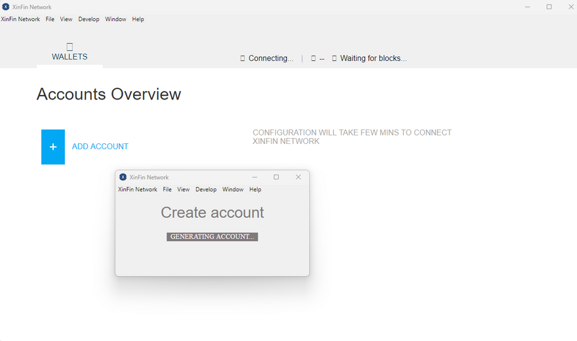Click the XinFin logo in dialog title bar
The image size is (577, 341).
(123, 177)
